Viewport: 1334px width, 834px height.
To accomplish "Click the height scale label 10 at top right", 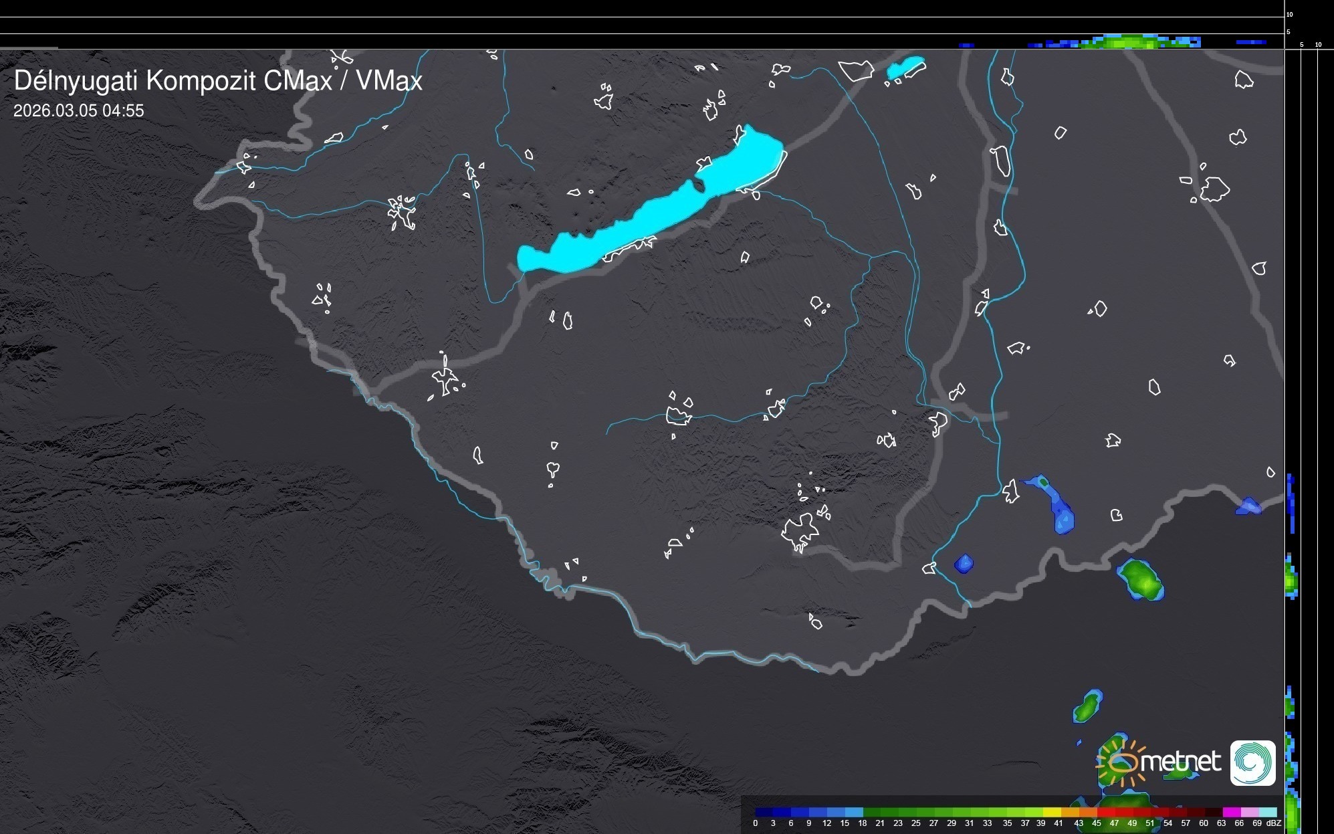I will pos(1290,14).
